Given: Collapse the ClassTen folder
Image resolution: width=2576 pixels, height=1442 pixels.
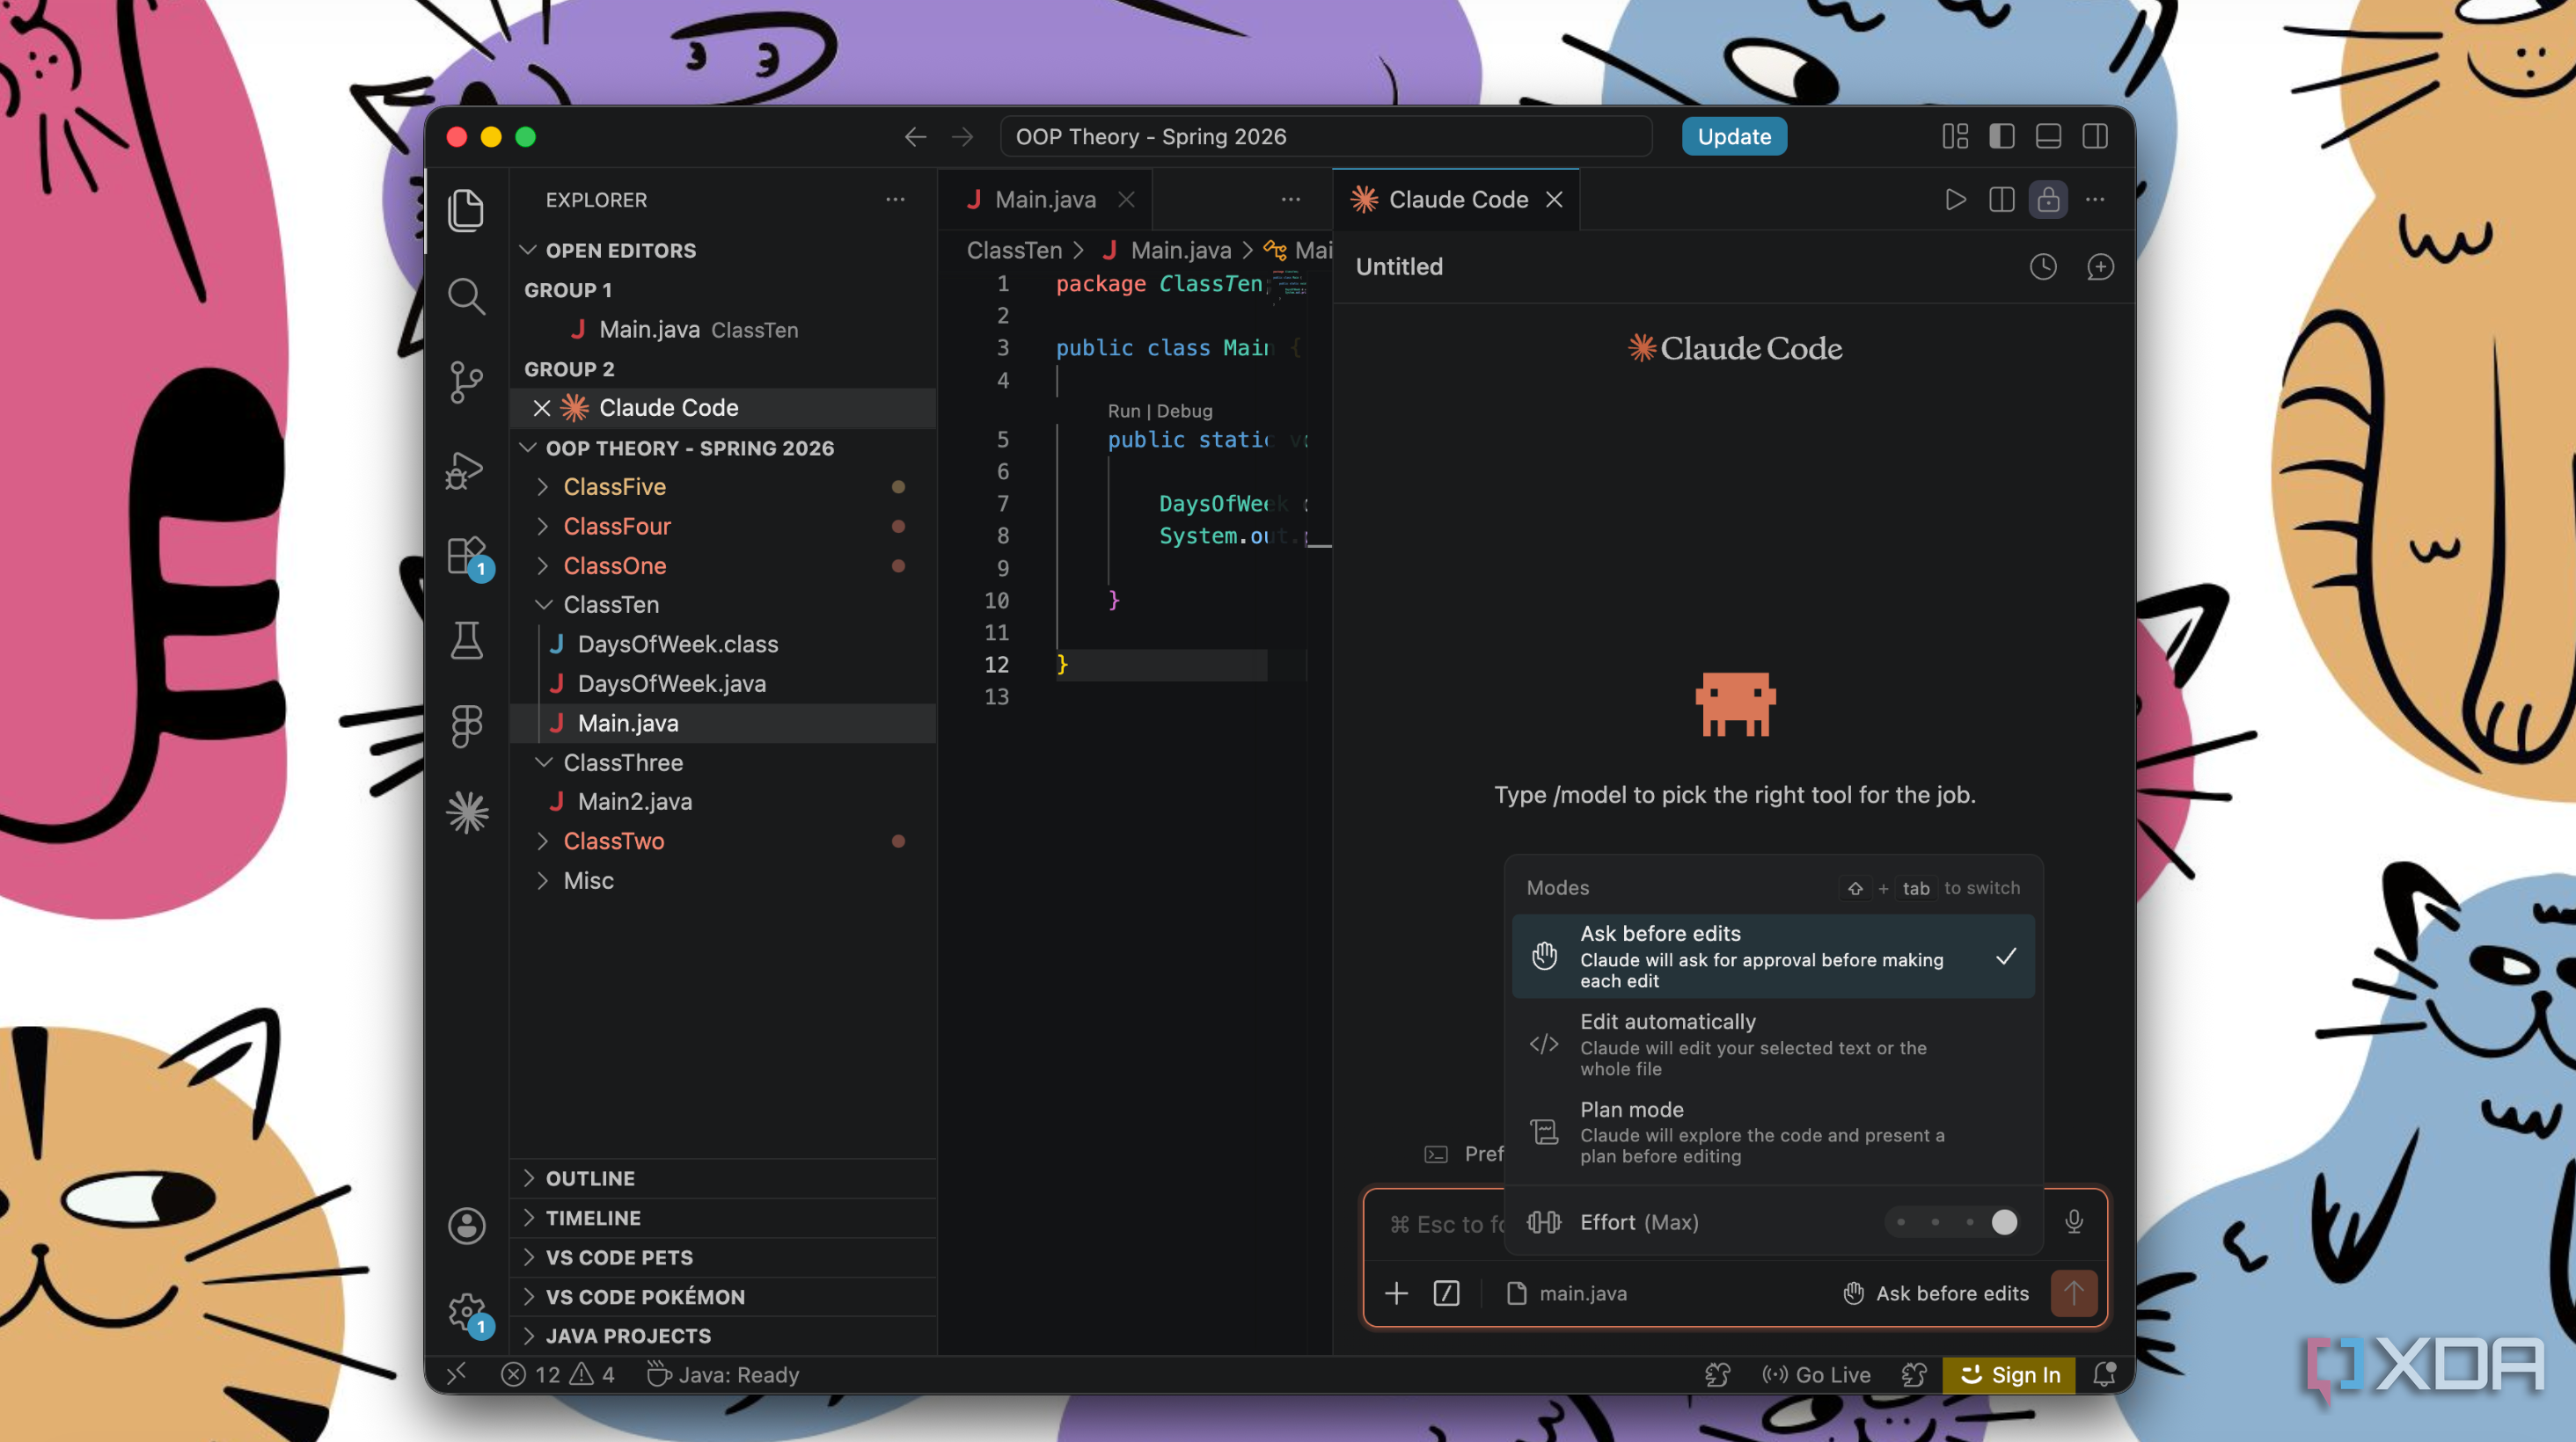Looking at the screenshot, I should 723,605.
